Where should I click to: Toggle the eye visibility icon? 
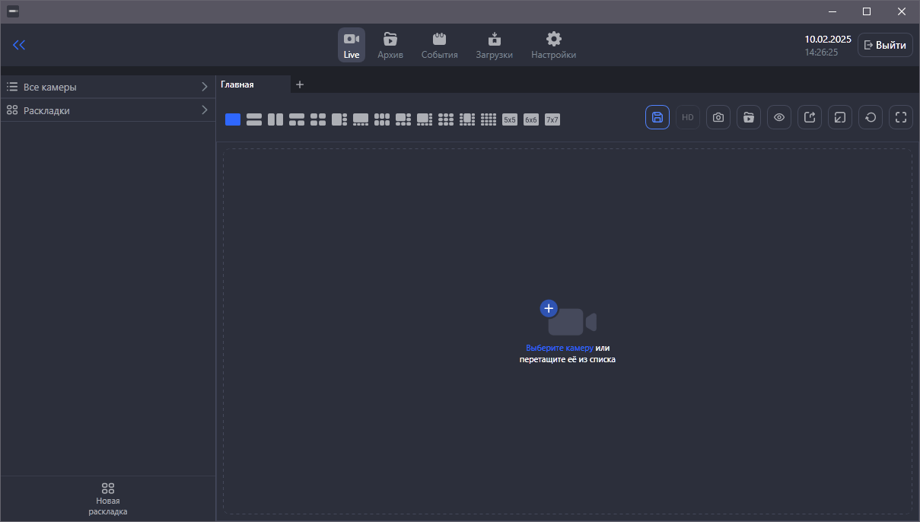[x=779, y=117]
